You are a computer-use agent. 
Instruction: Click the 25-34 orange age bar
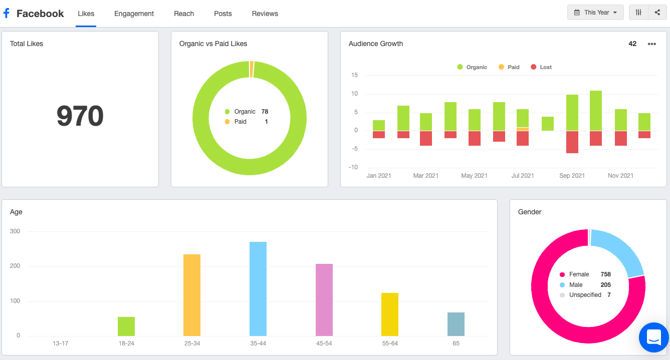pyautogui.click(x=192, y=295)
